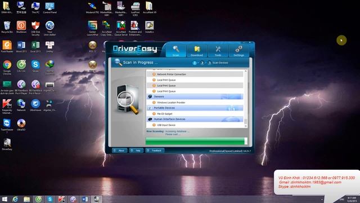
Task: Open File Explorer from taskbar
Action: (27, 199)
